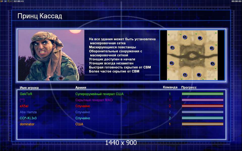Image resolution: width=242 pixels, height=151 pixels.
Task: Select player name [**]
Action: [x=22, y=100]
